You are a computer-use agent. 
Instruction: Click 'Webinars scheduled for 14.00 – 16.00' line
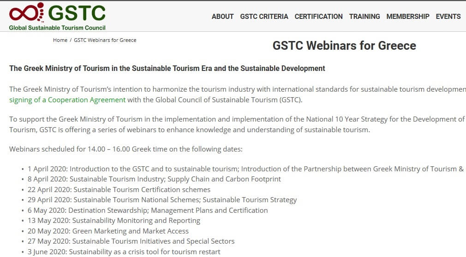pyautogui.click(x=125, y=149)
